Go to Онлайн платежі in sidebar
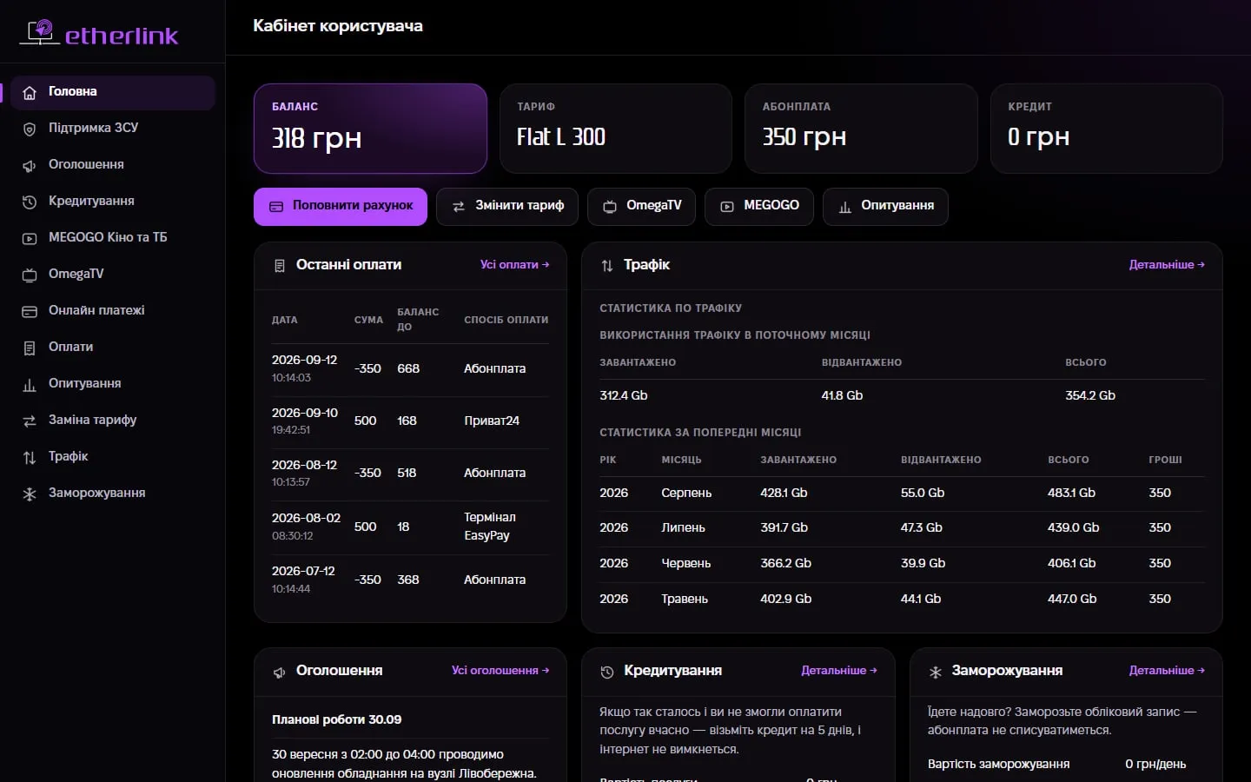1251x782 pixels. (113, 311)
